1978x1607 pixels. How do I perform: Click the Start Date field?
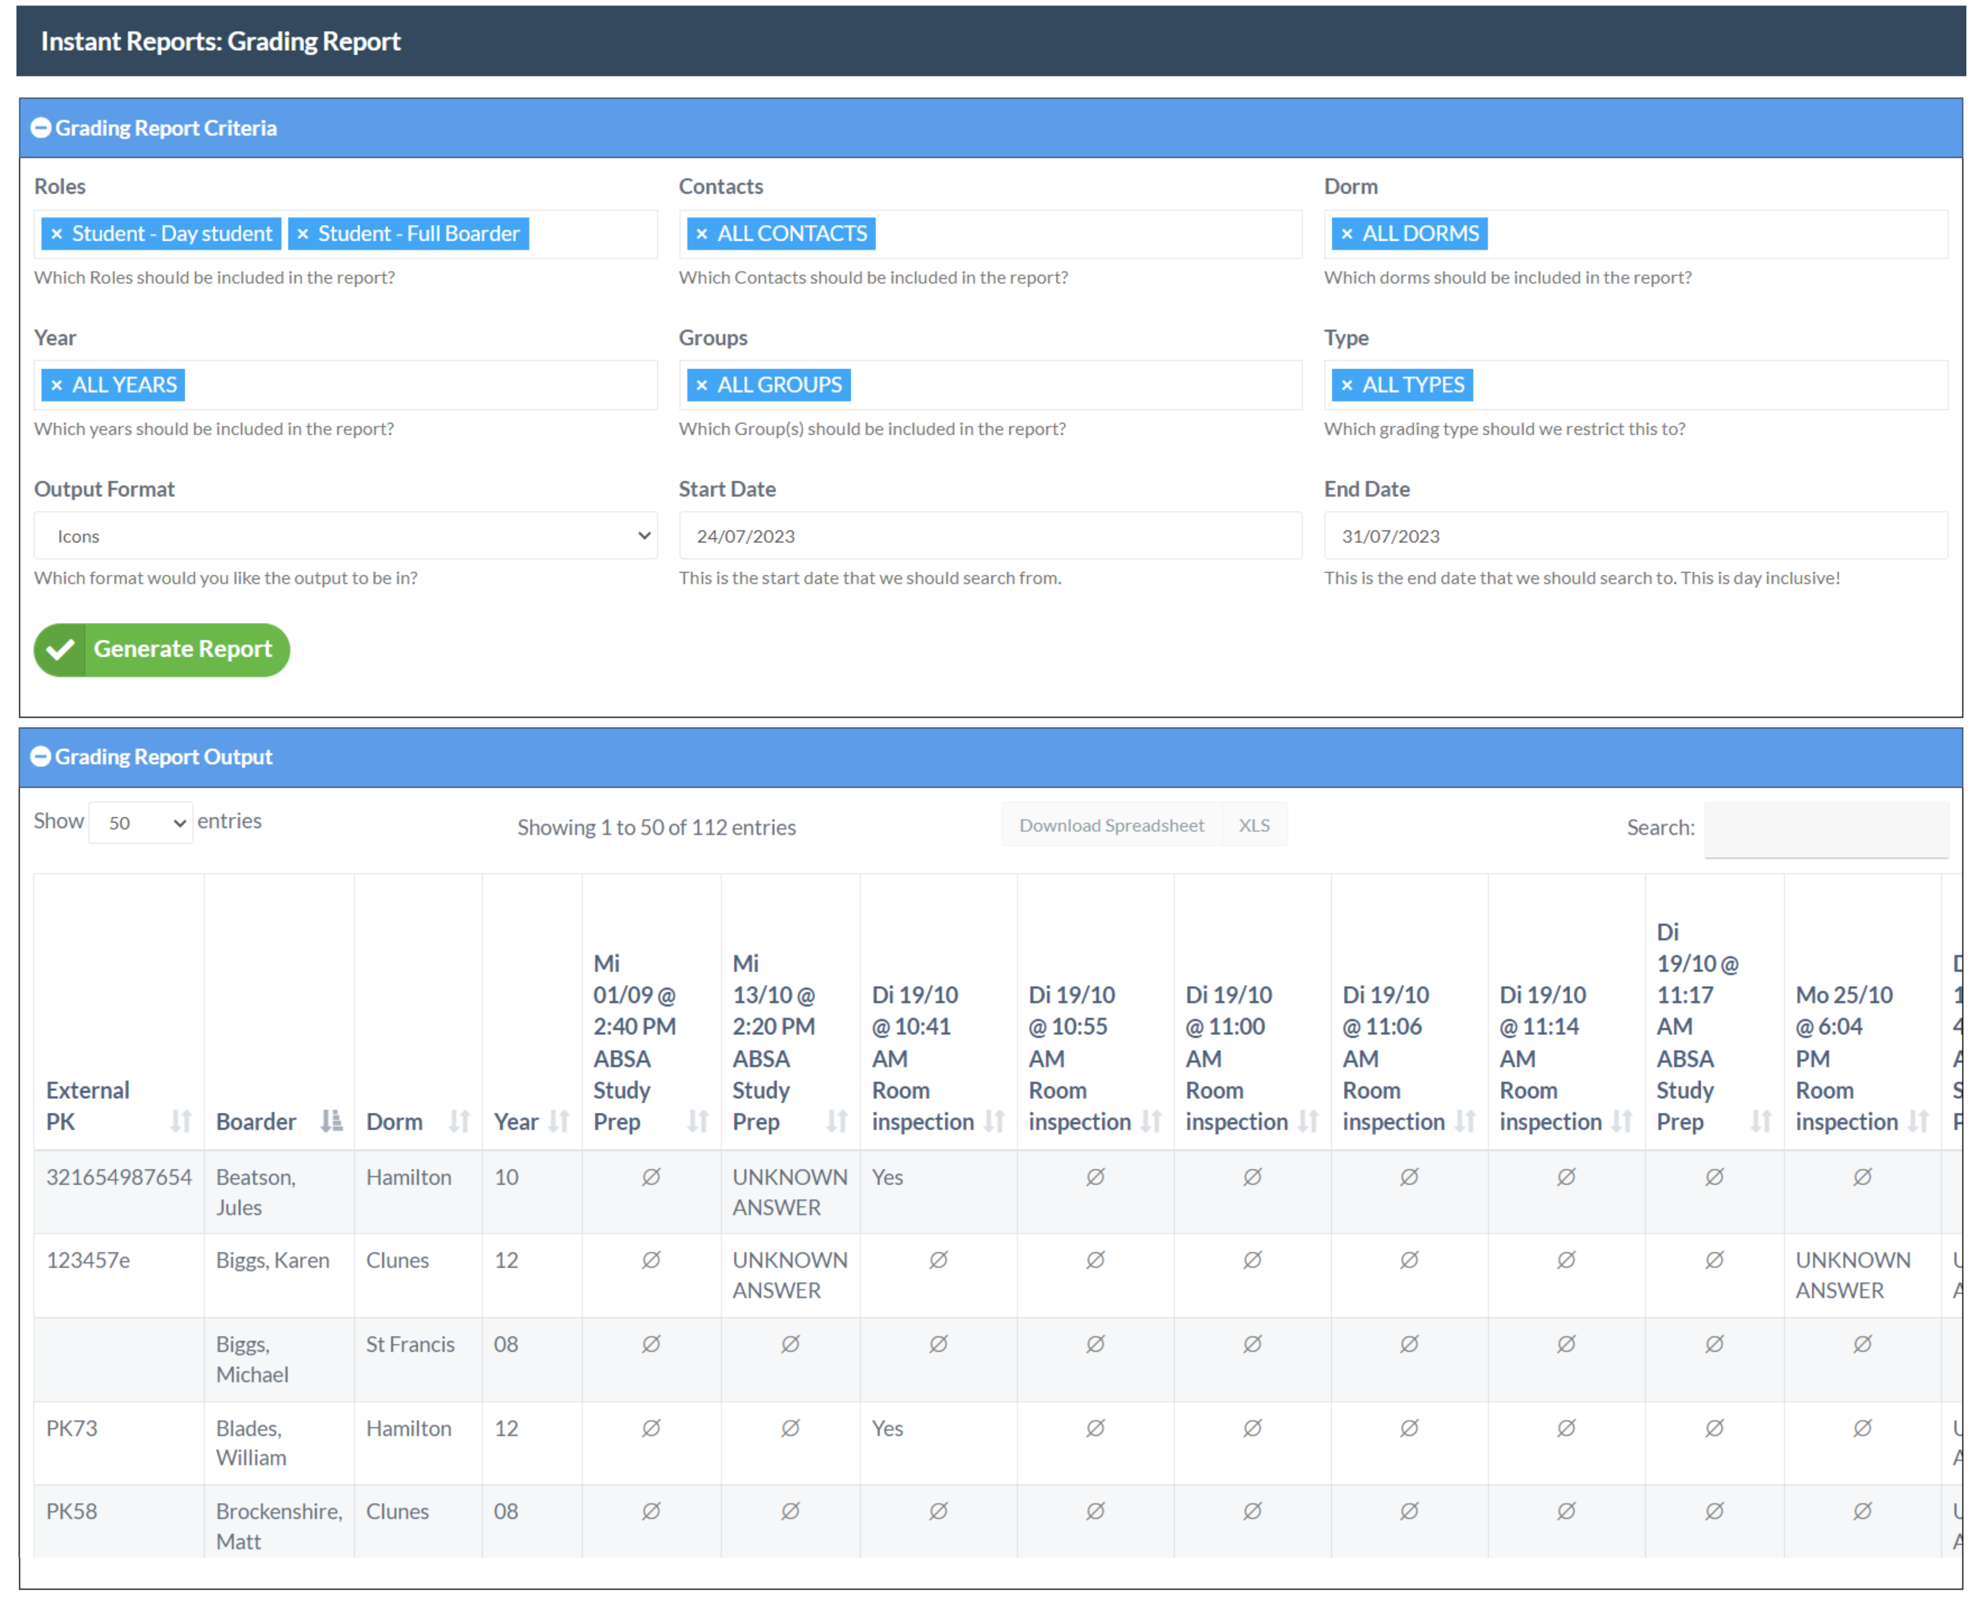pos(990,536)
